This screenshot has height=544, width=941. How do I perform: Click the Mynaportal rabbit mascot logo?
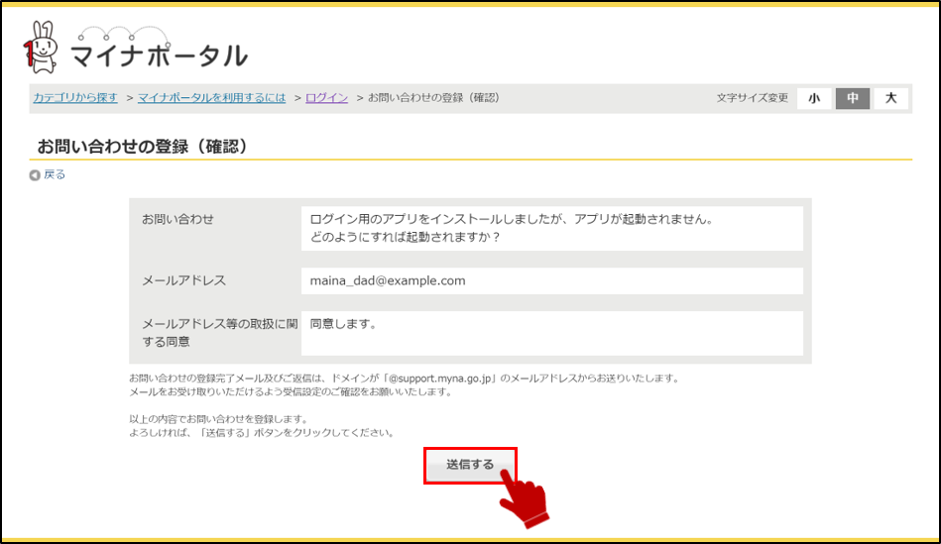coord(41,48)
